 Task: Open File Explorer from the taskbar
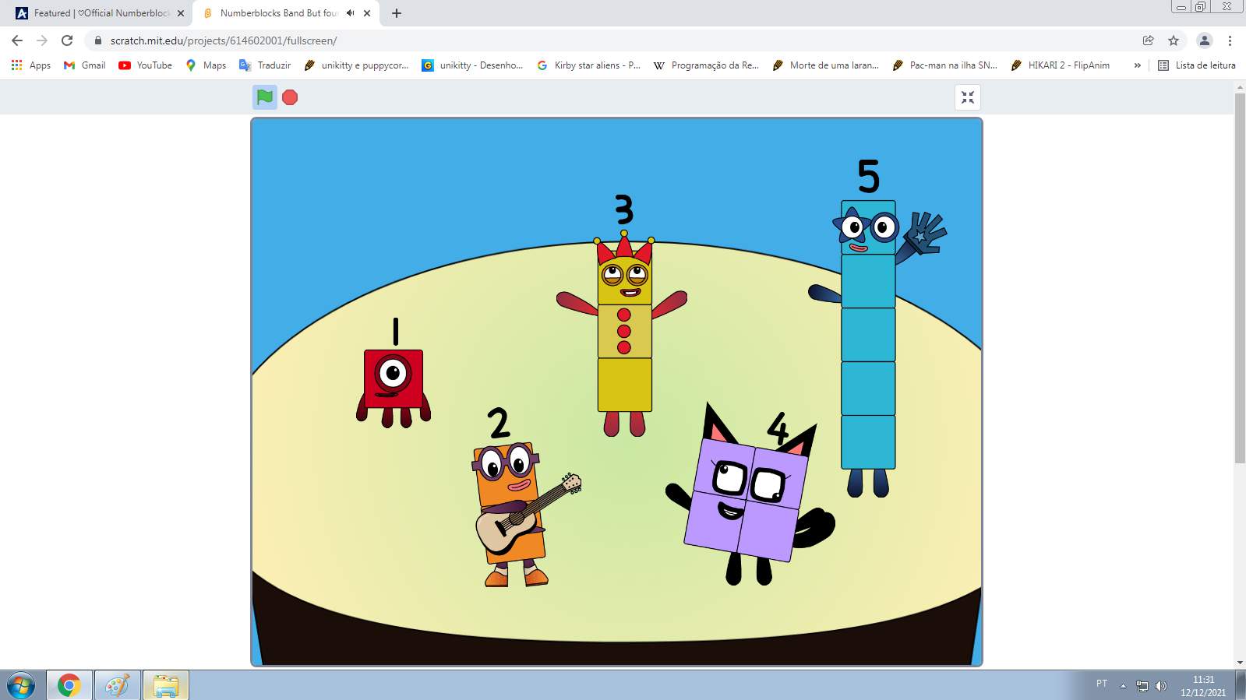[x=166, y=685]
